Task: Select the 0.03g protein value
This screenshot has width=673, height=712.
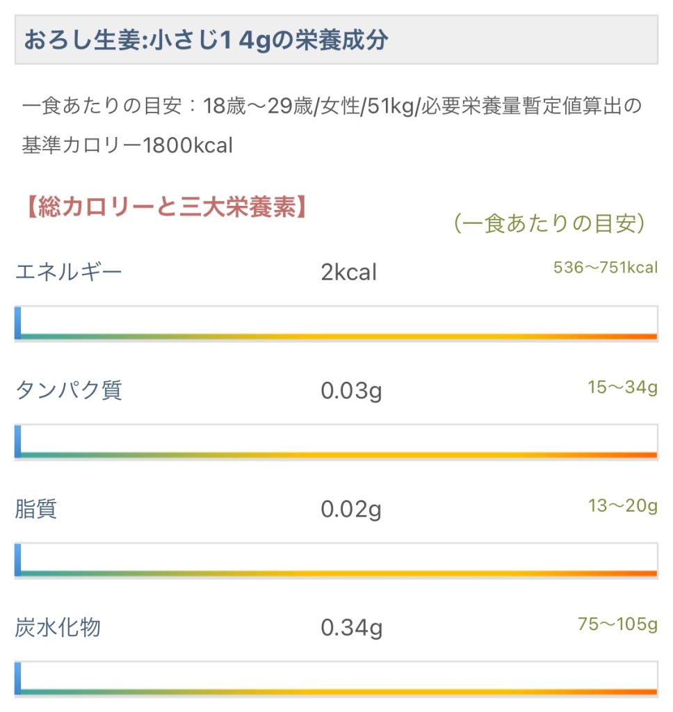Action: point(351,391)
